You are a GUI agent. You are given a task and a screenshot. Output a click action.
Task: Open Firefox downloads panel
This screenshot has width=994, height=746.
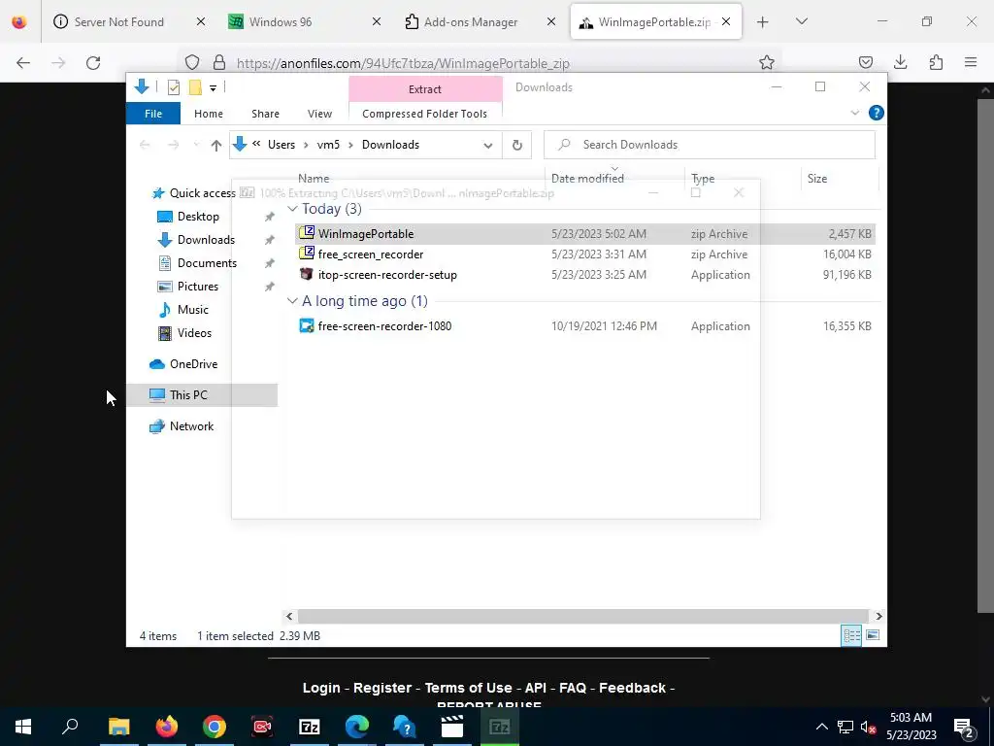point(900,62)
